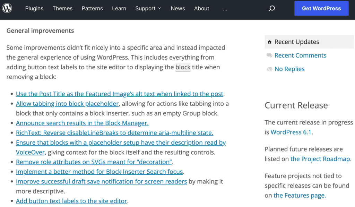Visit the Project Roadmap link

(320, 159)
